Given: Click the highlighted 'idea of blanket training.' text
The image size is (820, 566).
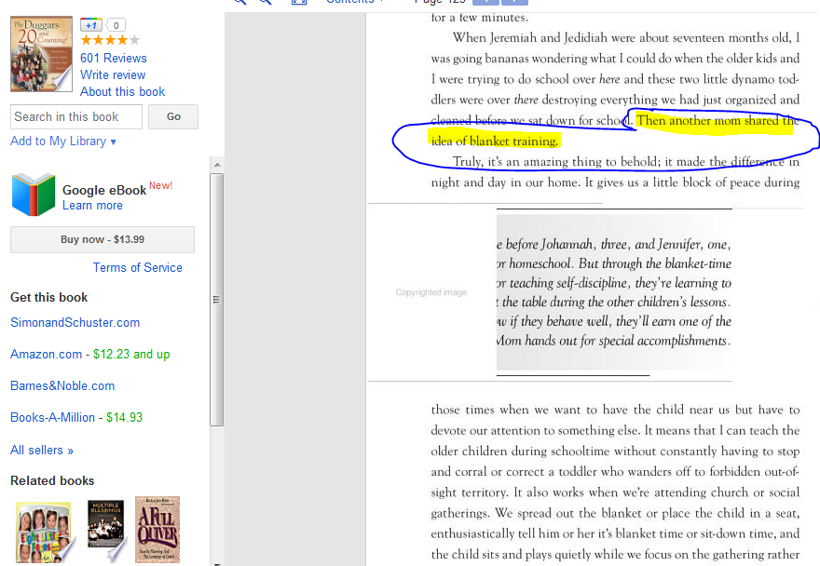Looking at the screenshot, I should (x=494, y=141).
